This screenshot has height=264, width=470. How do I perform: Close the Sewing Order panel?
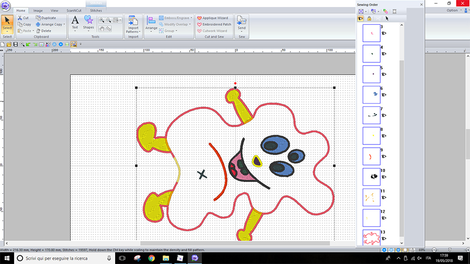pyautogui.click(x=422, y=5)
